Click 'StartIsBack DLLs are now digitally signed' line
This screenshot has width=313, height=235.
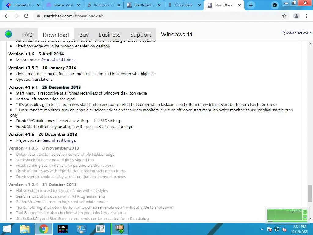pos(55,160)
